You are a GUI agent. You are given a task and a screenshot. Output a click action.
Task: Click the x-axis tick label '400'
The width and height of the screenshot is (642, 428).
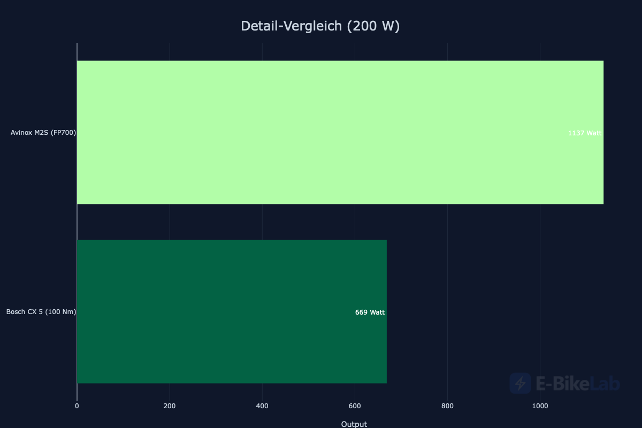click(262, 406)
